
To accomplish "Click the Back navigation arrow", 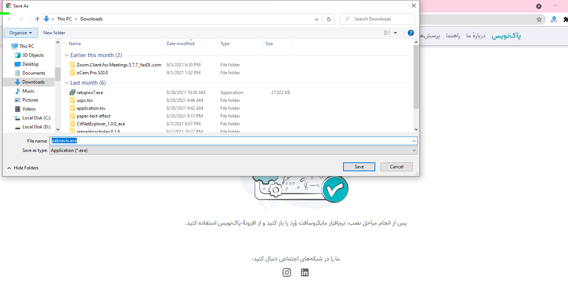I will pyautogui.click(x=10, y=19).
